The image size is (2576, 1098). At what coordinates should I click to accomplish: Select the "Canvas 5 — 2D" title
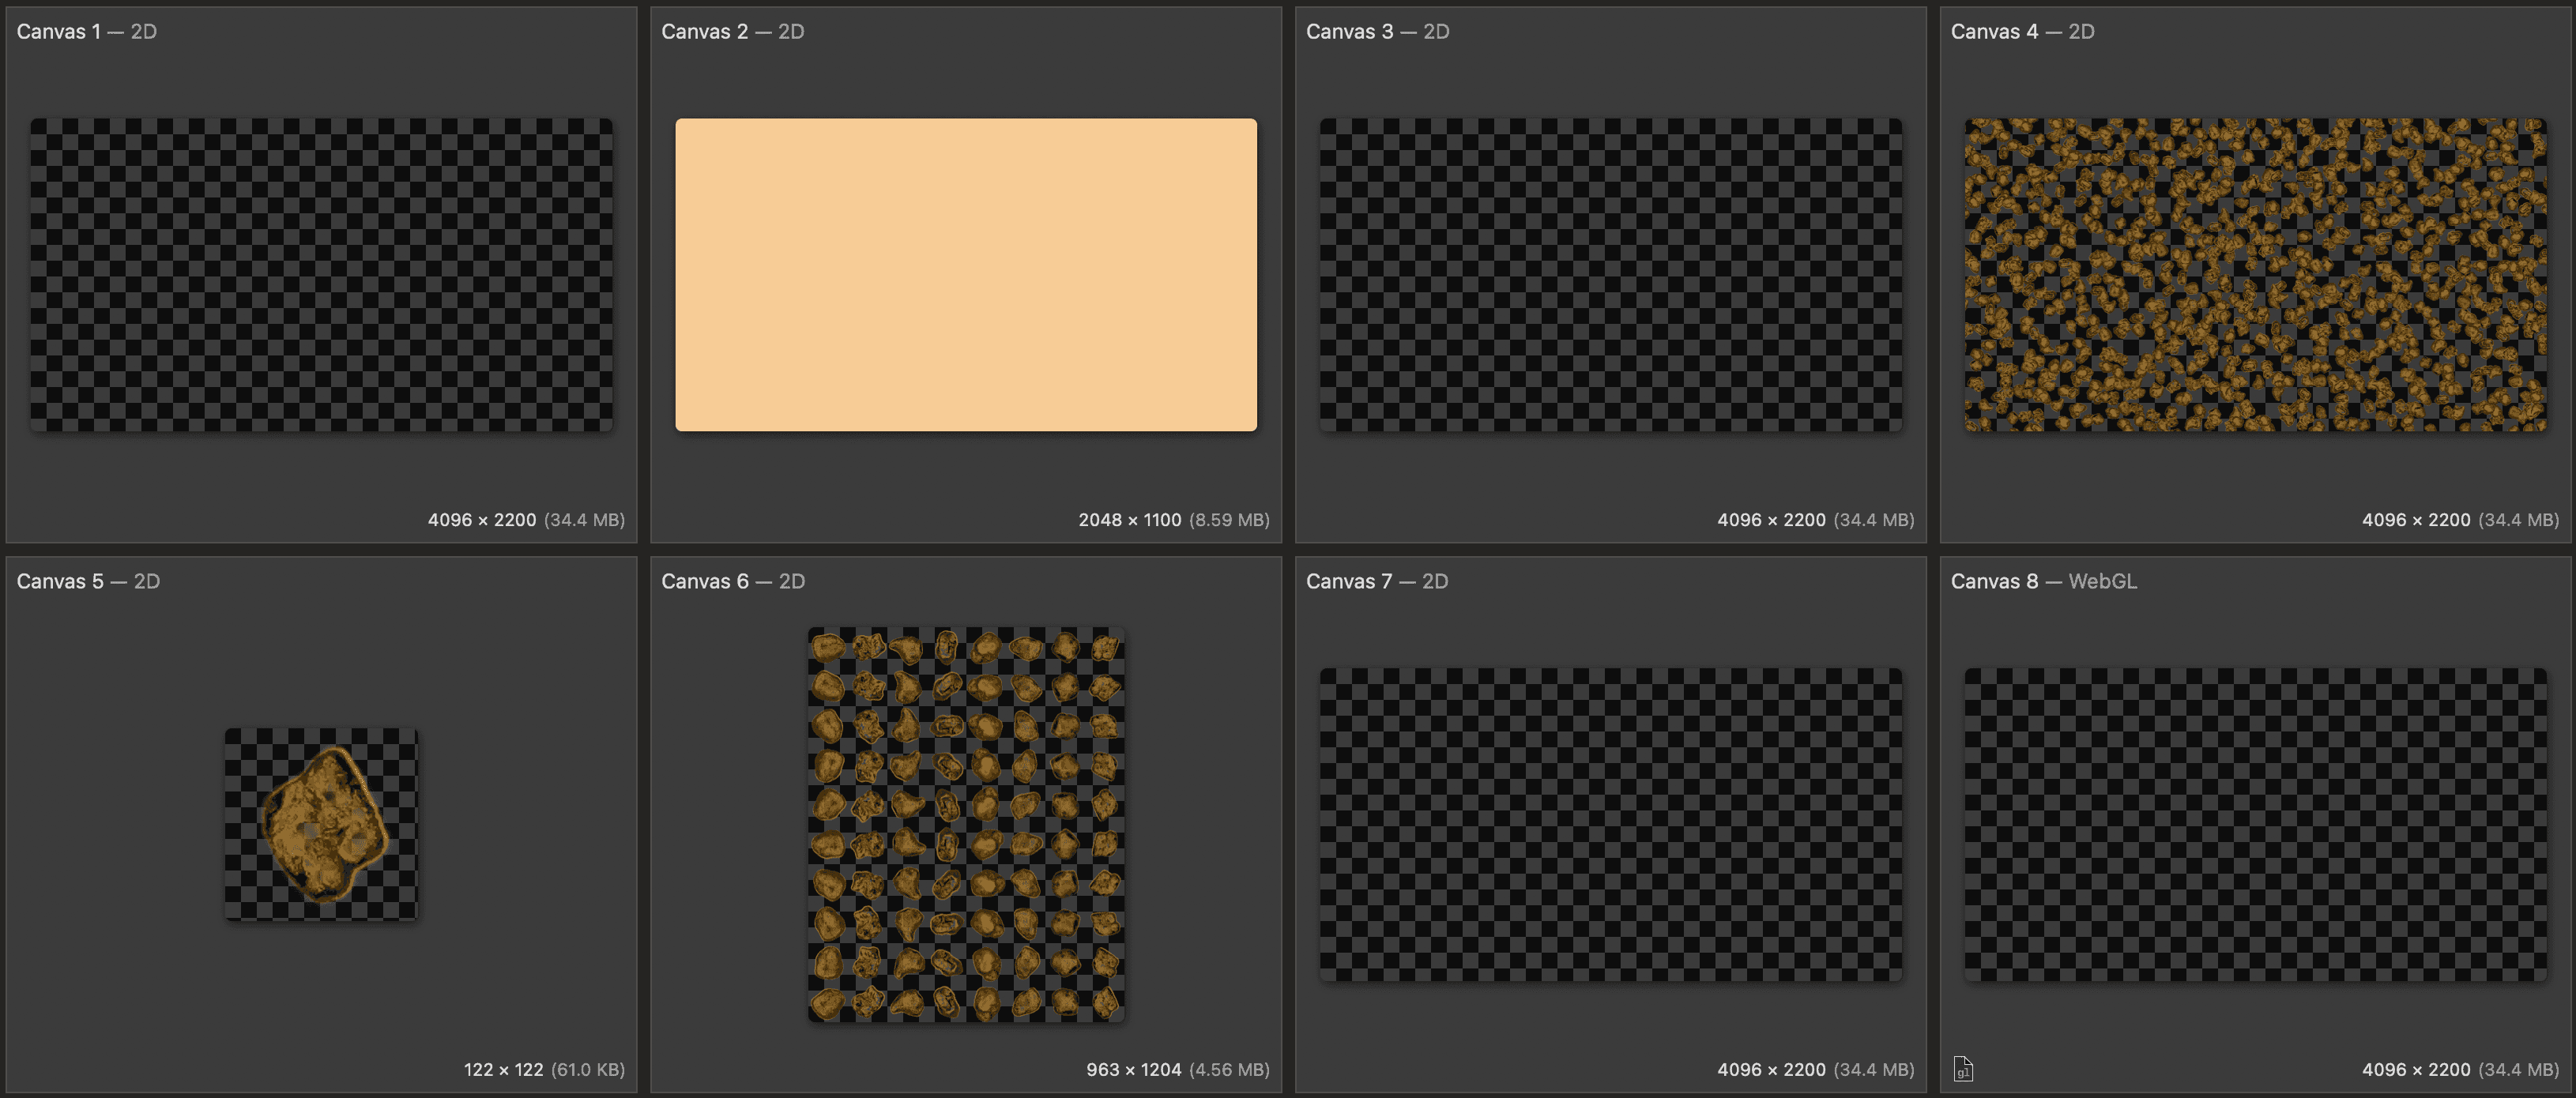[x=88, y=581]
